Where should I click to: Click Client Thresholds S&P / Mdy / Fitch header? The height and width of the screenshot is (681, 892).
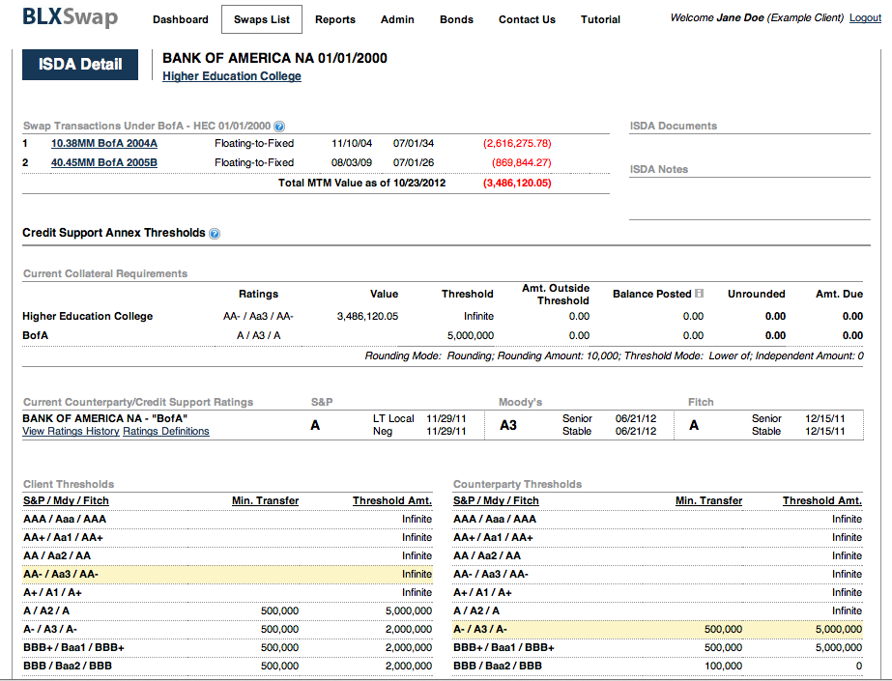(x=66, y=500)
